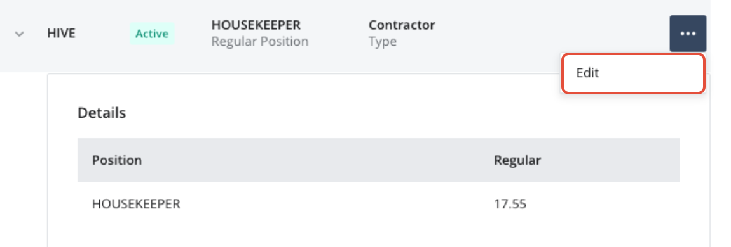Click the bold Contractor label
Screen dimensions: 731x247
(x=401, y=25)
